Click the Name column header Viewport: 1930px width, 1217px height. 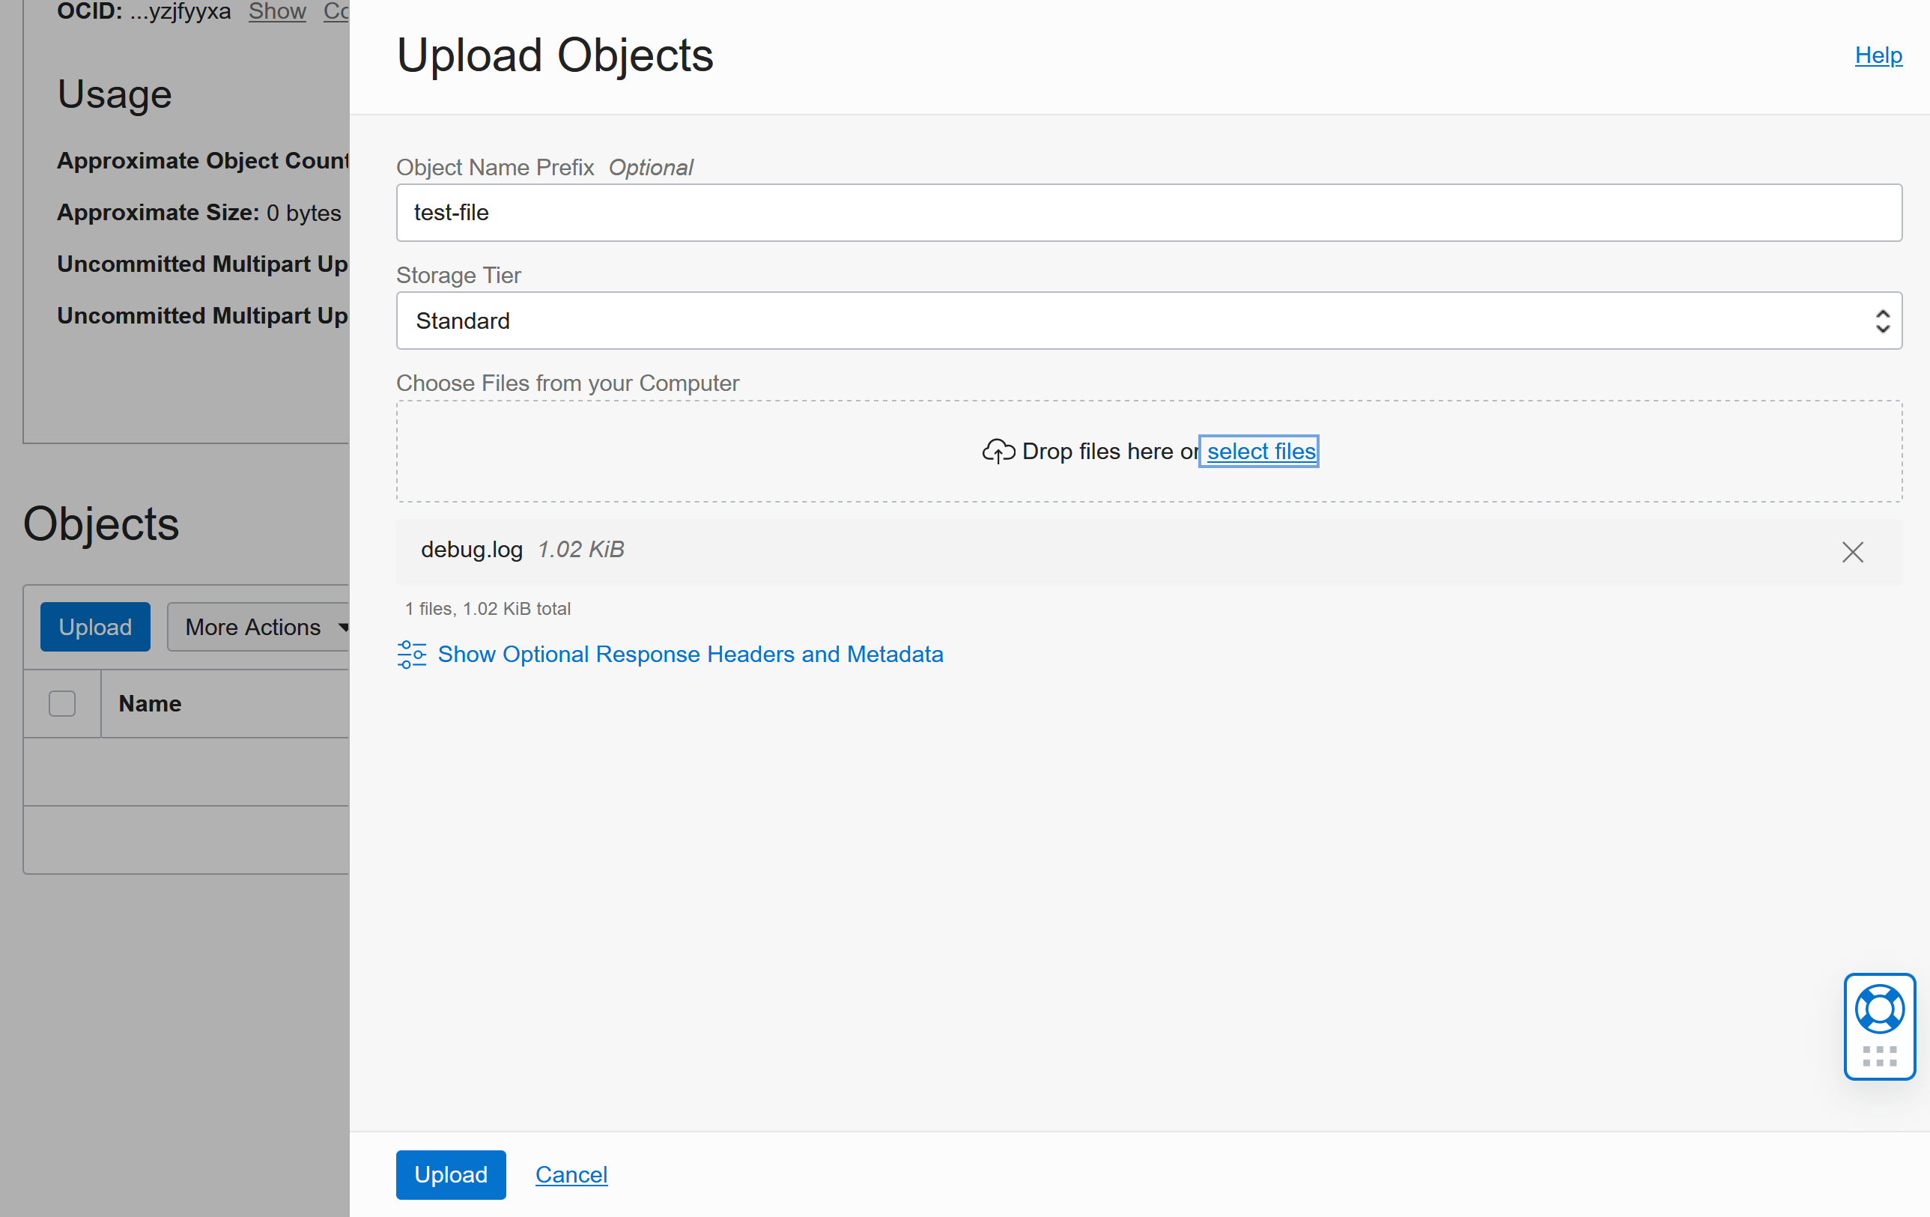150,703
